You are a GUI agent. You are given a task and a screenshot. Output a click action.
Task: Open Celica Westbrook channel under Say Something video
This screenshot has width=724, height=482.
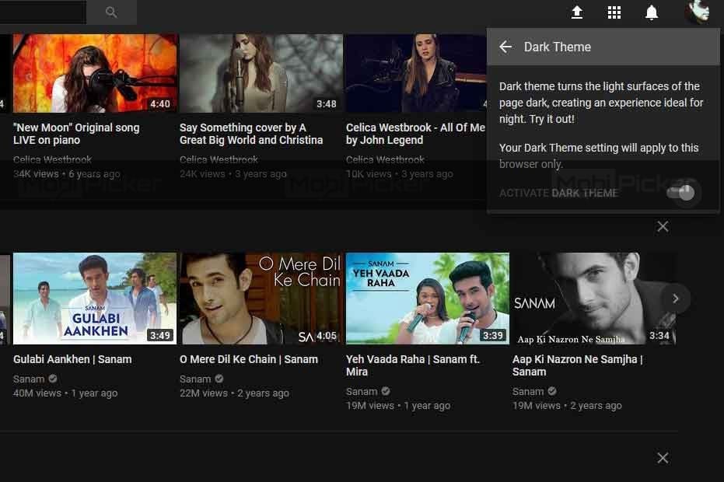pyautogui.click(x=219, y=159)
